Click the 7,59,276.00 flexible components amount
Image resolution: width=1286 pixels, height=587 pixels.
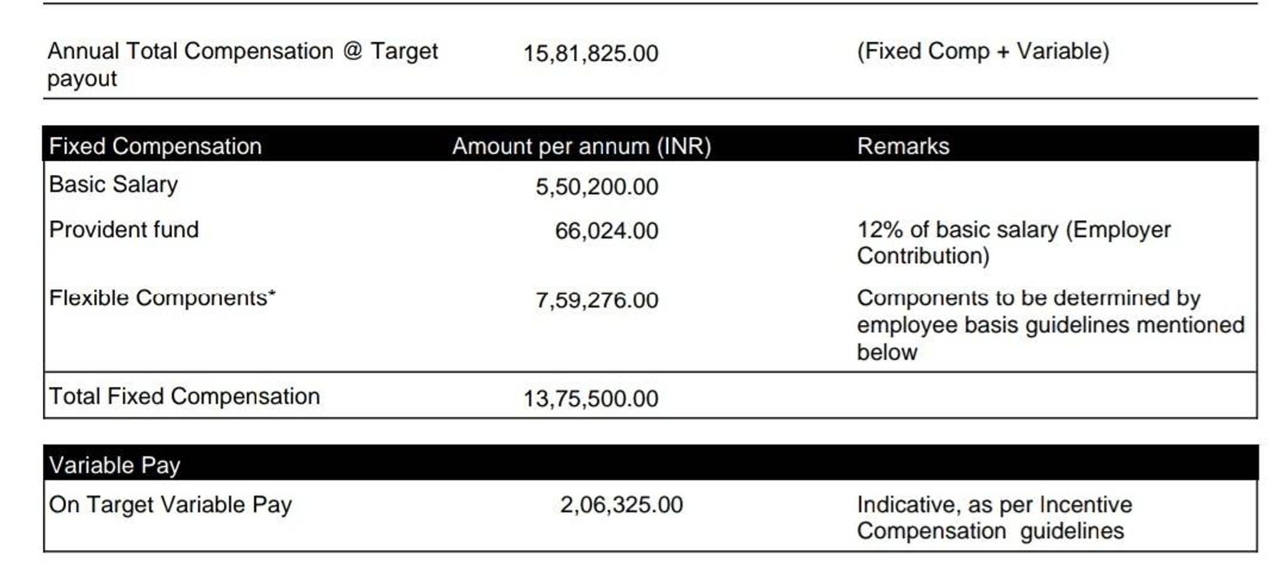[x=597, y=300]
